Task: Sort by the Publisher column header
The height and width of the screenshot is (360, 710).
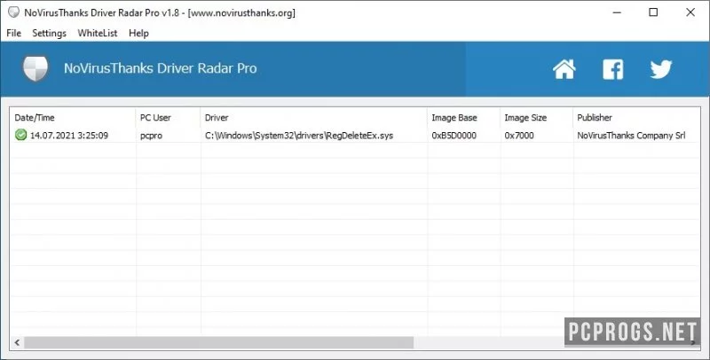Action: coord(636,118)
